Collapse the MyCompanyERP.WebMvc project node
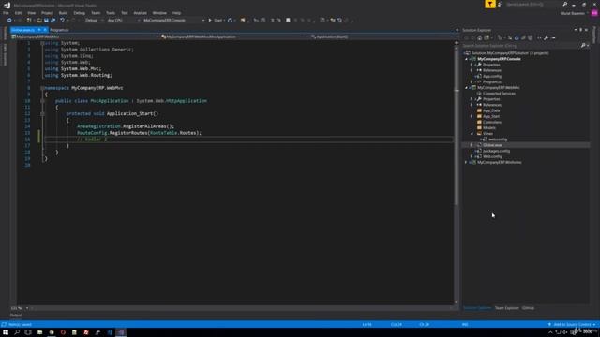The width and height of the screenshot is (600, 337). click(x=467, y=88)
